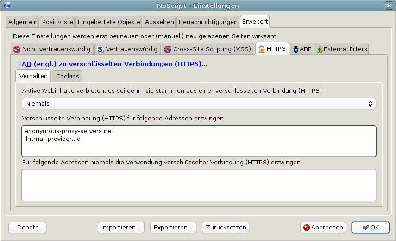Click the Exportieren... button
This screenshot has width=396, height=241.
point(173,228)
